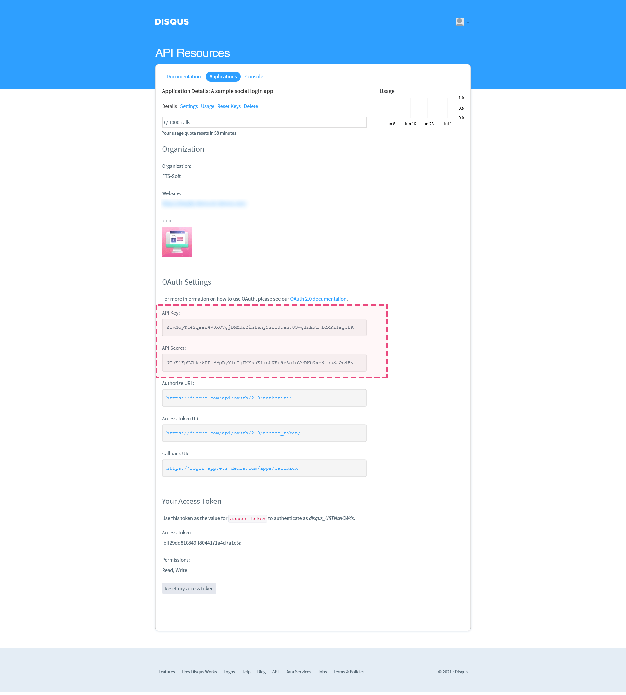This screenshot has width=626, height=695.
Task: Click the API Secret value field
Action: [264, 363]
